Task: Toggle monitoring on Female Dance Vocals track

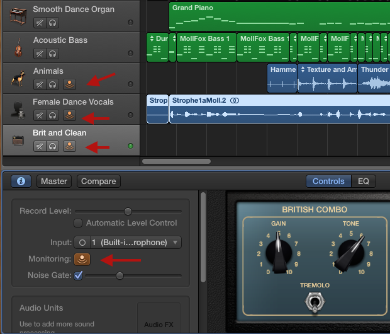Action: click(x=69, y=115)
